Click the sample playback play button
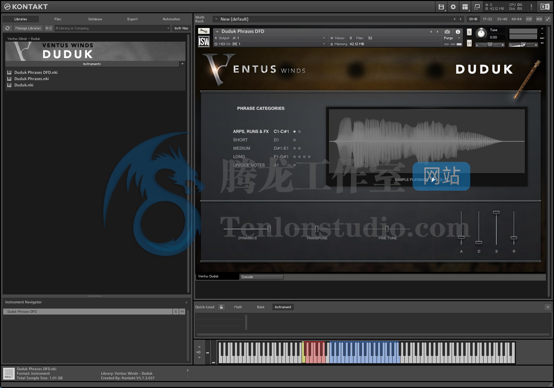The width and height of the screenshot is (554, 388). (433, 179)
